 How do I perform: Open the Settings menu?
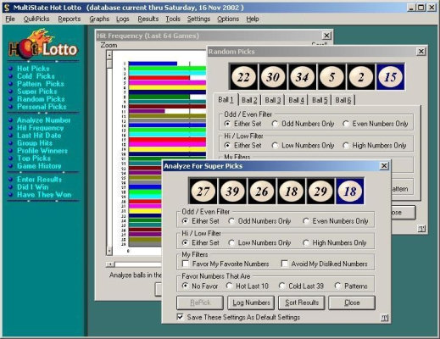pos(198,19)
